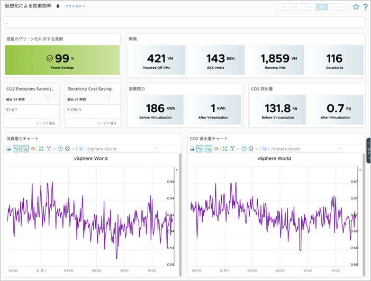This screenshot has height=281, width=371.
Task: Select the 7D time range tab
Action: 322,7
